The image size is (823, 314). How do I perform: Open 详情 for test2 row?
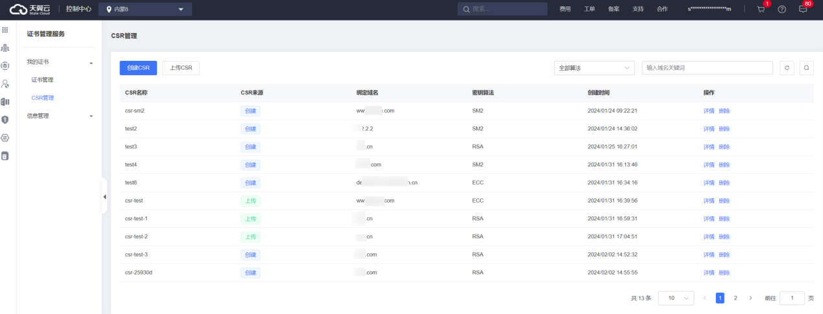pyautogui.click(x=709, y=129)
